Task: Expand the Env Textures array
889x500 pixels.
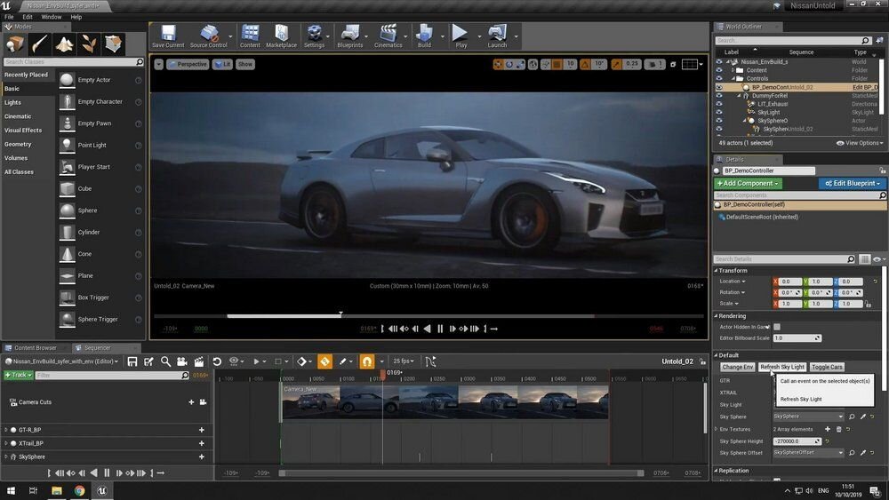Action: [x=717, y=429]
